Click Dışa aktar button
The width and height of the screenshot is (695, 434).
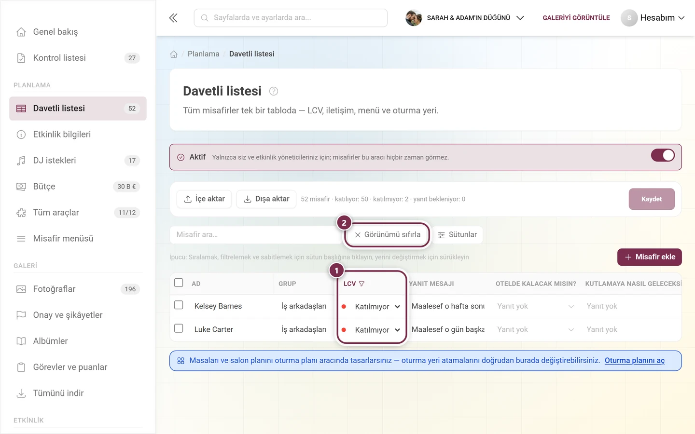click(266, 199)
